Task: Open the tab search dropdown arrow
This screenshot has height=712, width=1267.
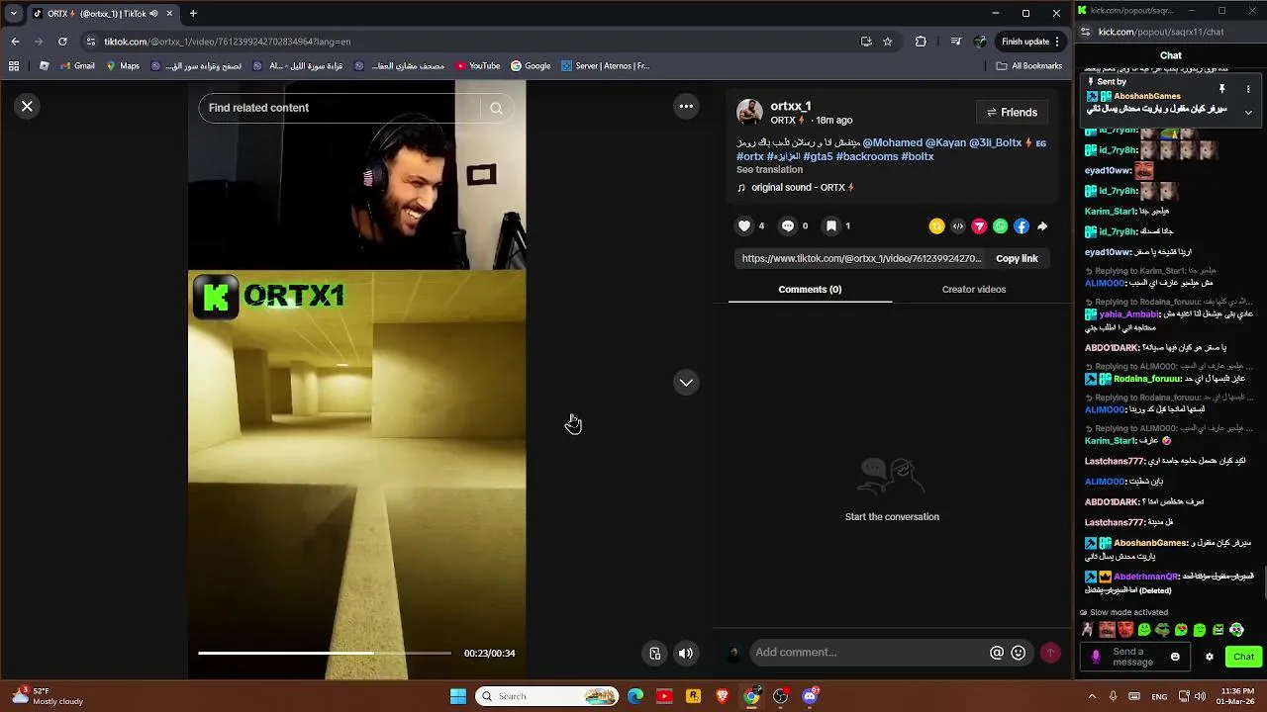Action: (14, 13)
